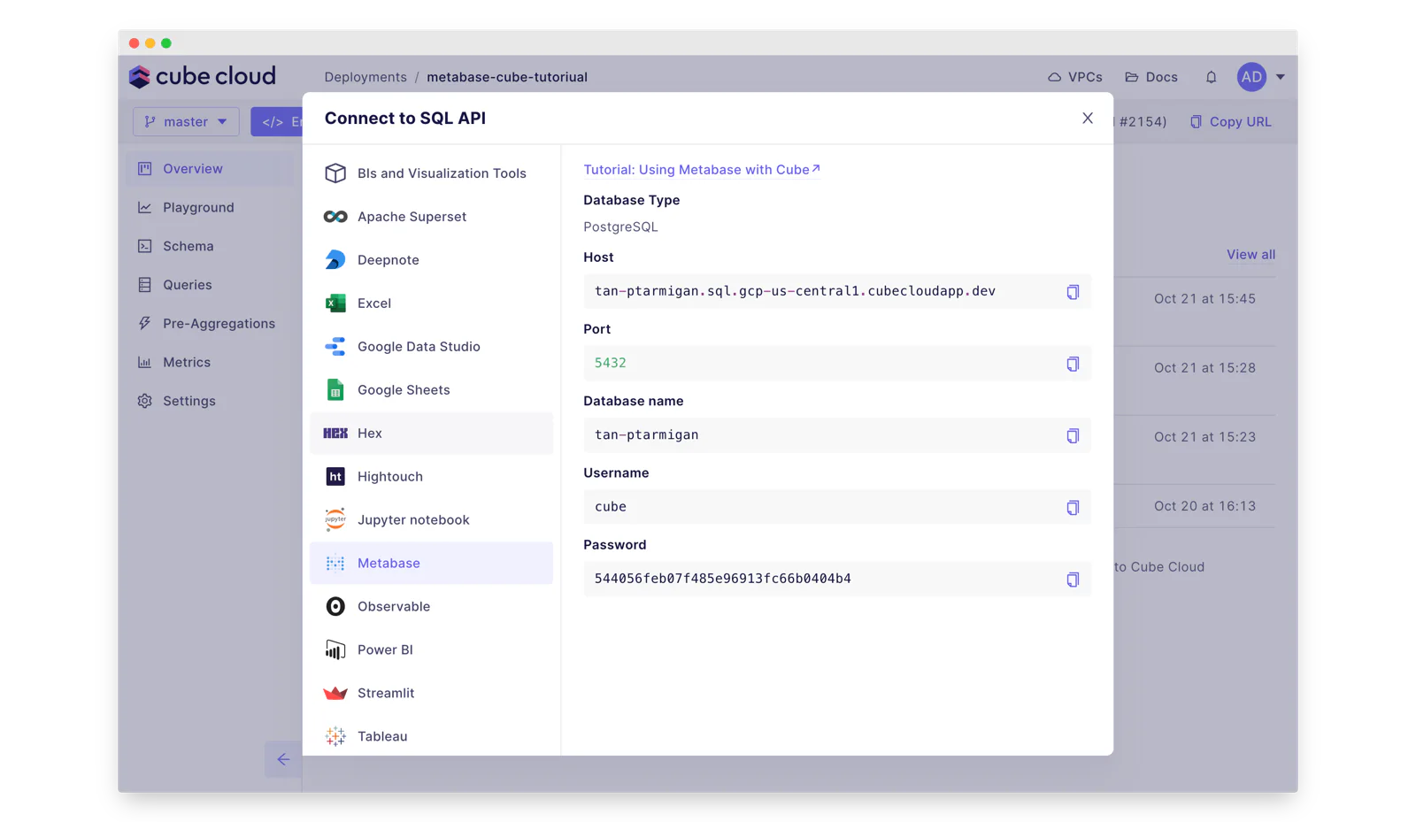The height and width of the screenshot is (822, 1416).
Task: Select Tableau in the tools list
Action: click(432, 736)
